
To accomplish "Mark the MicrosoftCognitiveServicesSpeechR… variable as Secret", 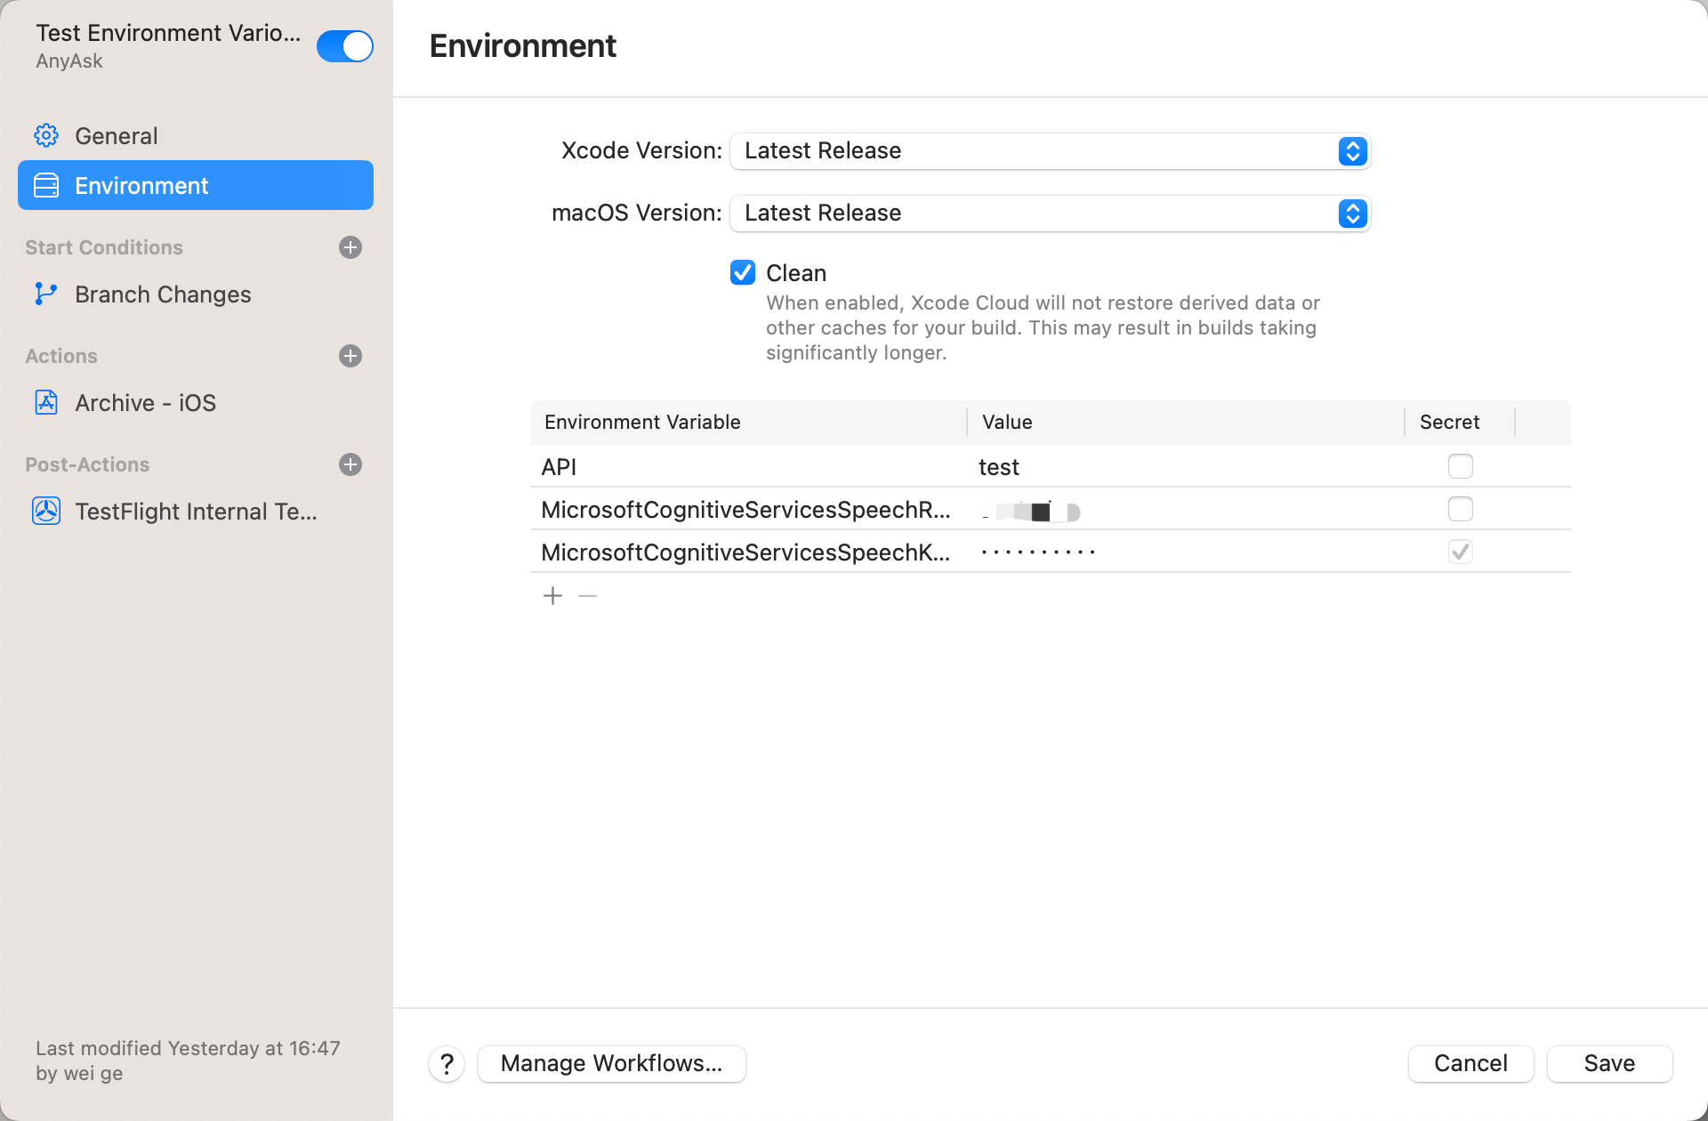I will pyautogui.click(x=1460, y=509).
